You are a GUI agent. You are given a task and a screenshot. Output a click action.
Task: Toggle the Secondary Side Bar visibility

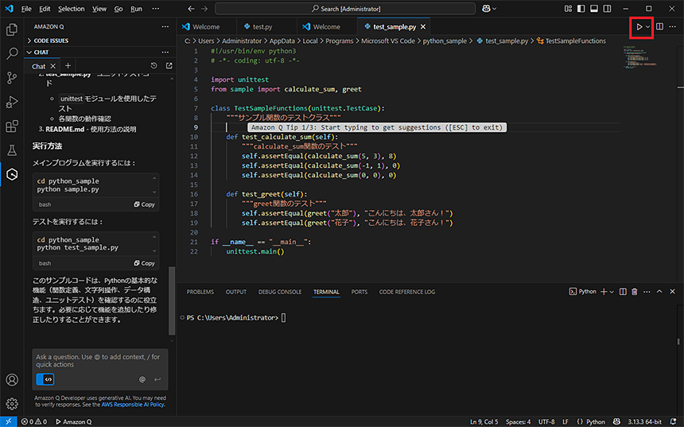(x=607, y=9)
